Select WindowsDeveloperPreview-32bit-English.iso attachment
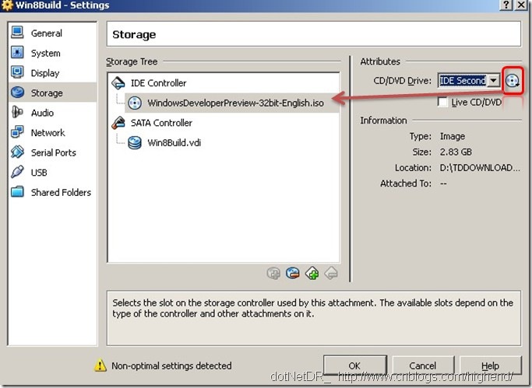Viewport: 532px width, 388px height. pyautogui.click(x=232, y=103)
